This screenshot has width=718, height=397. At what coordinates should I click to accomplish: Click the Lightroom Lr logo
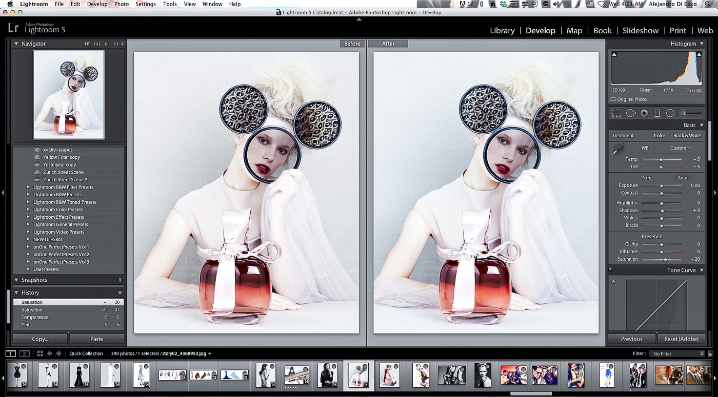coord(14,28)
